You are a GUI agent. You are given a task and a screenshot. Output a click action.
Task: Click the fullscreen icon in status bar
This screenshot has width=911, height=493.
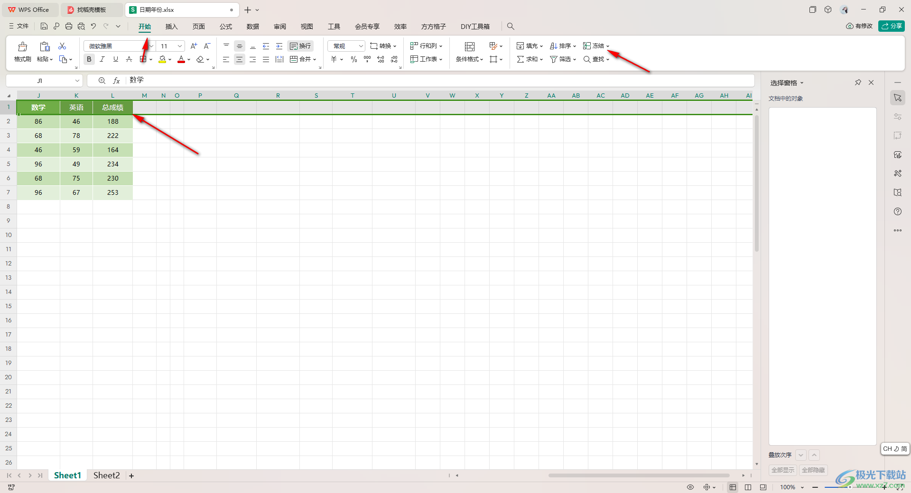[x=900, y=487]
